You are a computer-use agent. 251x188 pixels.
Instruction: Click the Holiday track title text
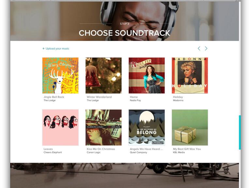click(178, 97)
